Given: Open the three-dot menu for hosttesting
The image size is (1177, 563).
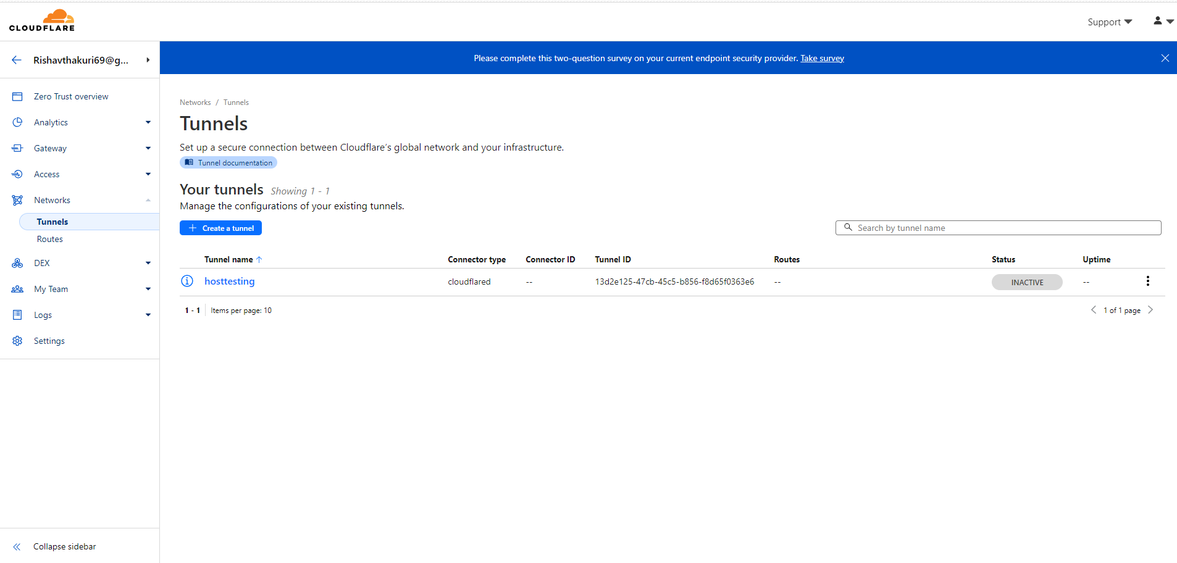Looking at the screenshot, I should (x=1148, y=281).
